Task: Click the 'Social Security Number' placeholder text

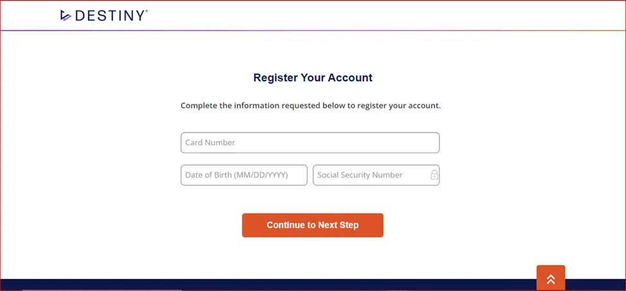Action: (x=360, y=175)
